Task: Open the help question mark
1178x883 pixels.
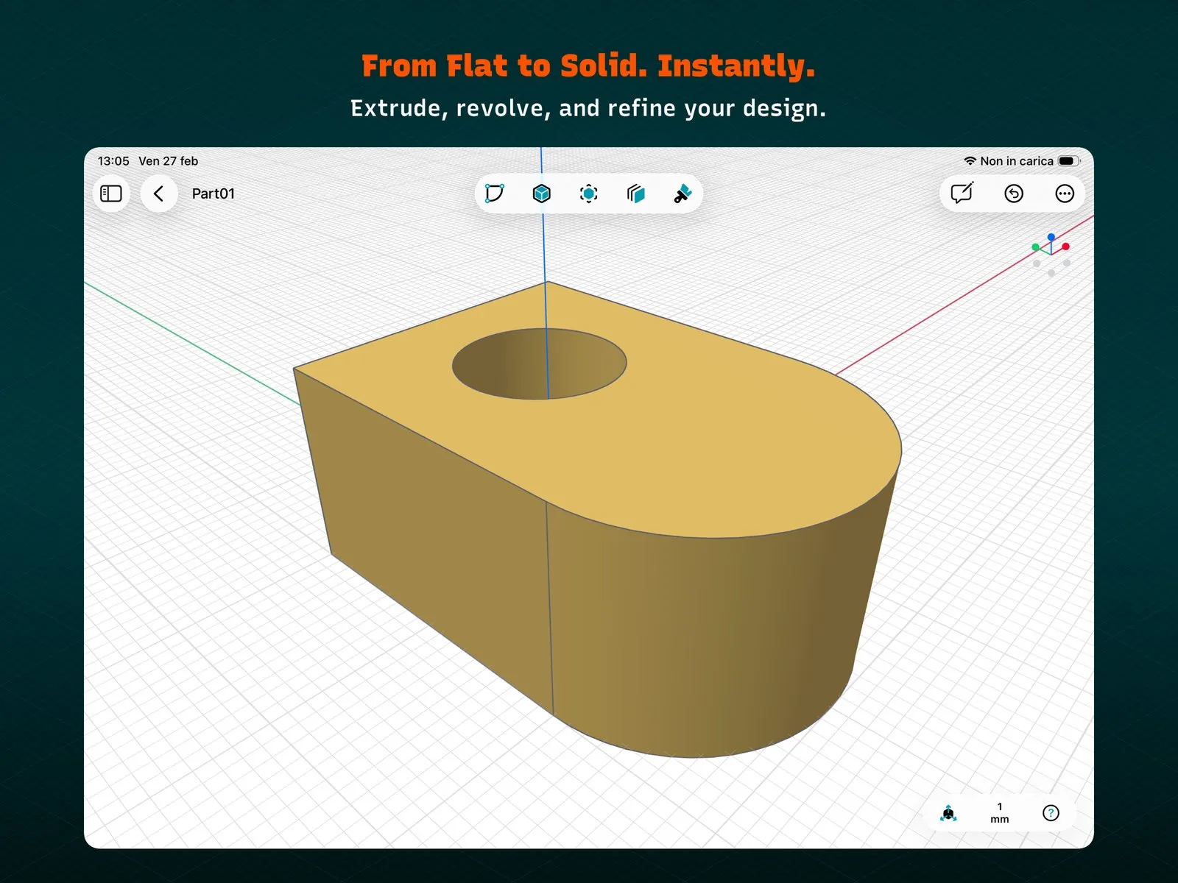Action: click(x=1051, y=813)
